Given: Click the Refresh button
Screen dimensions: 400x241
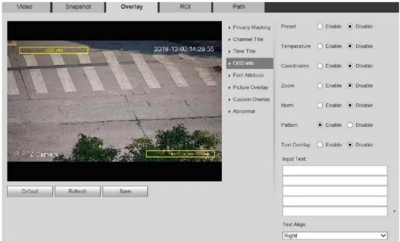Looking at the screenshot, I should pyautogui.click(x=78, y=191).
